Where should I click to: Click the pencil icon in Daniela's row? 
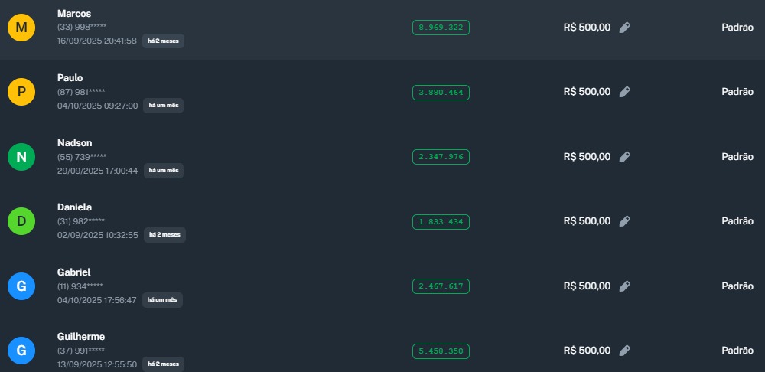[624, 221]
